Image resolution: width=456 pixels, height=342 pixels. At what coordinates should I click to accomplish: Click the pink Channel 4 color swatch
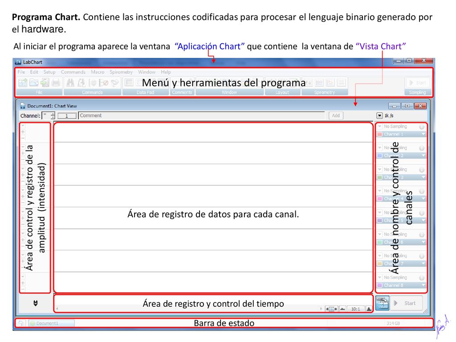tap(380, 199)
